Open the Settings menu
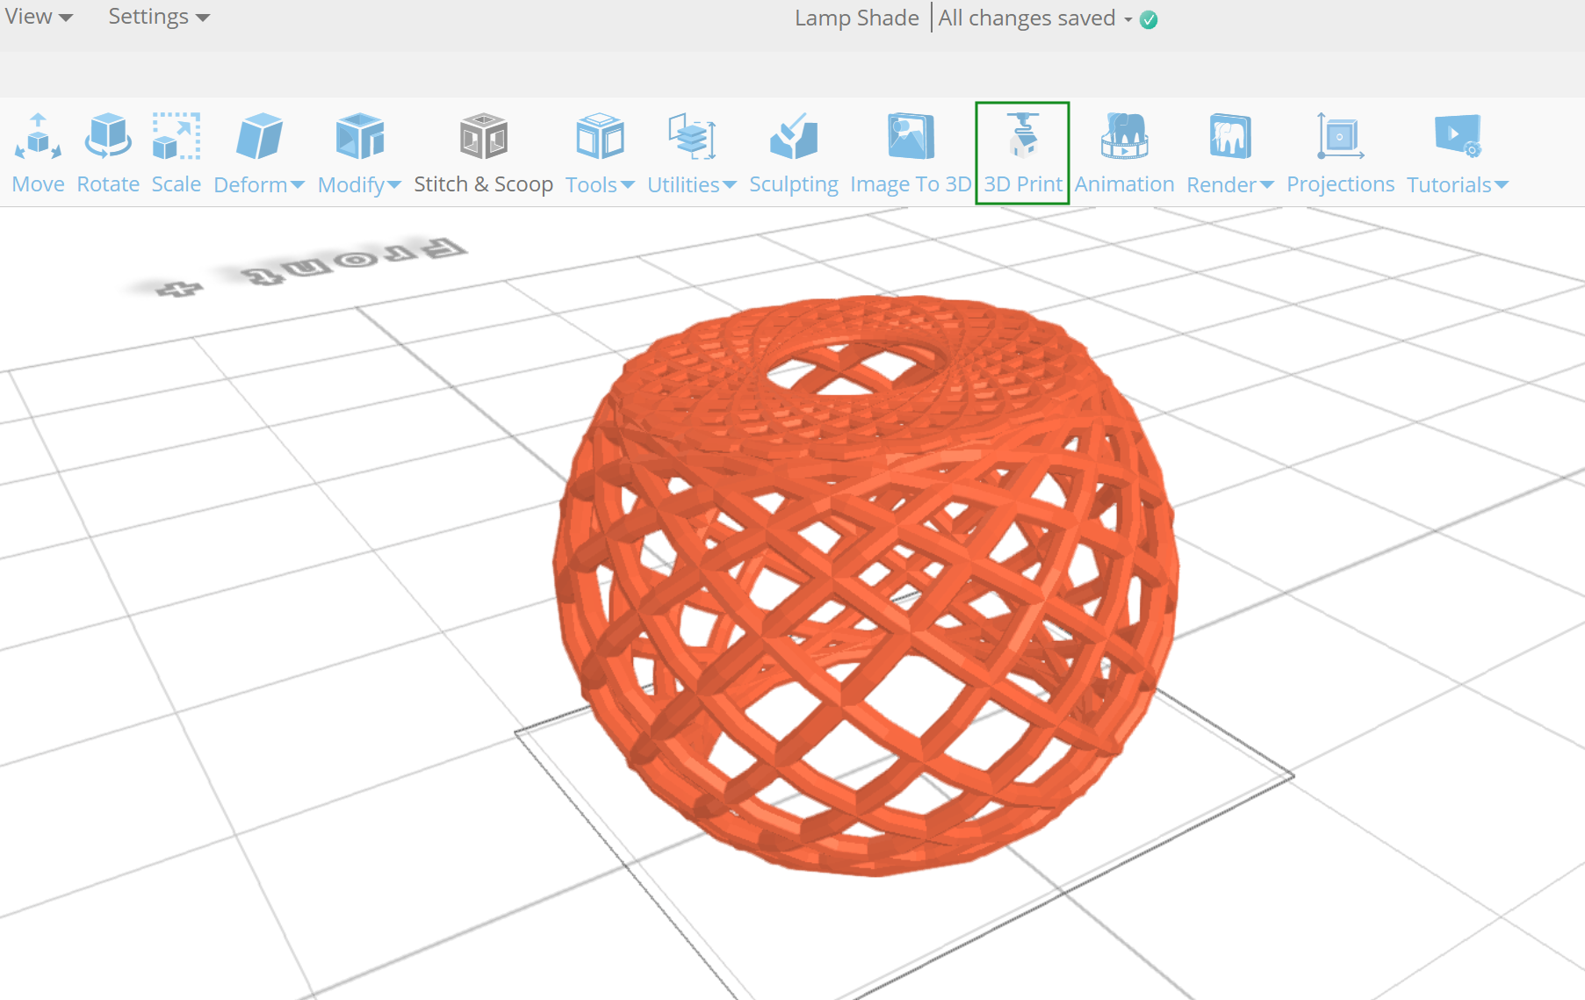The height and width of the screenshot is (1000, 1585). (159, 17)
